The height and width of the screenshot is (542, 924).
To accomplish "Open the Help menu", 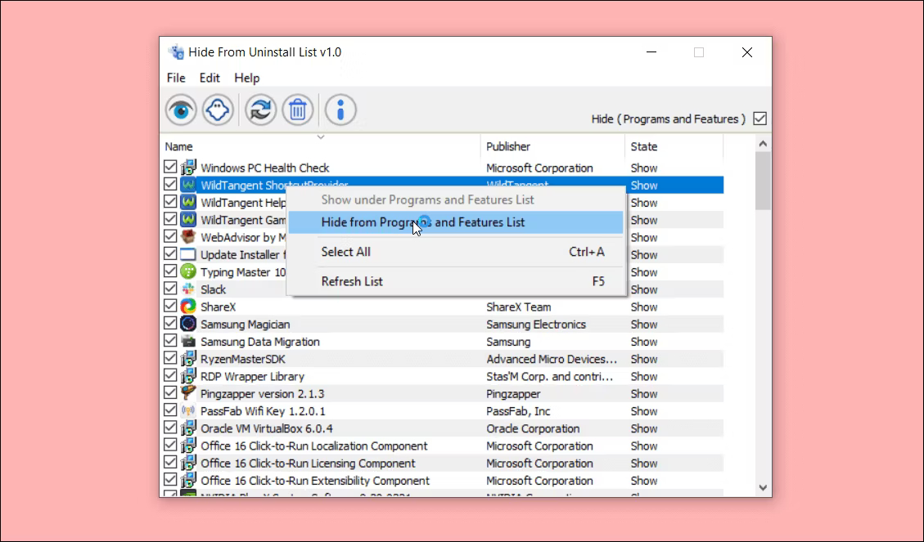I will 246,78.
